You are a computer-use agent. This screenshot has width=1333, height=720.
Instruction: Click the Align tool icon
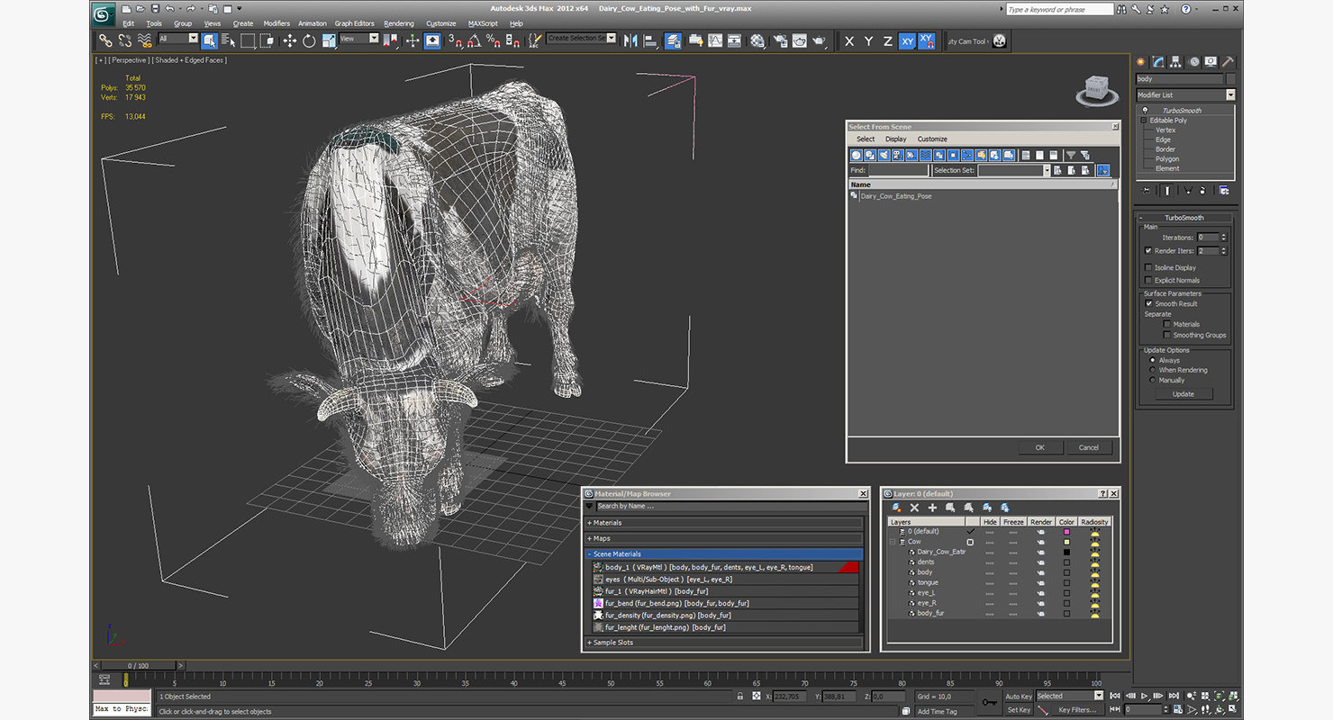click(649, 40)
